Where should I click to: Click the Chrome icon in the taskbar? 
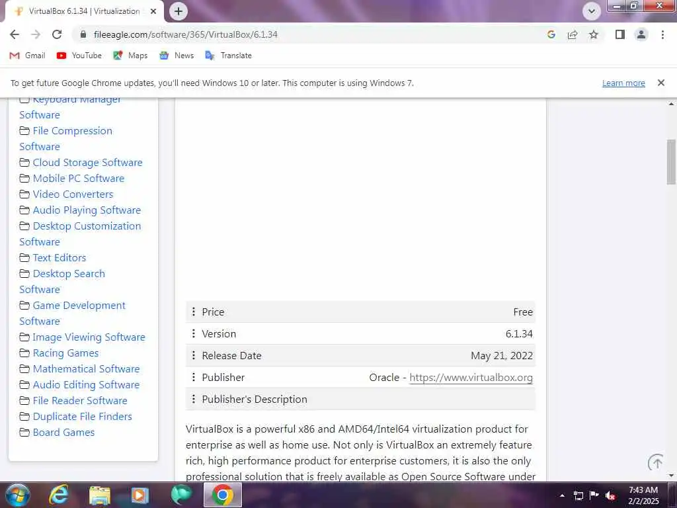click(223, 495)
